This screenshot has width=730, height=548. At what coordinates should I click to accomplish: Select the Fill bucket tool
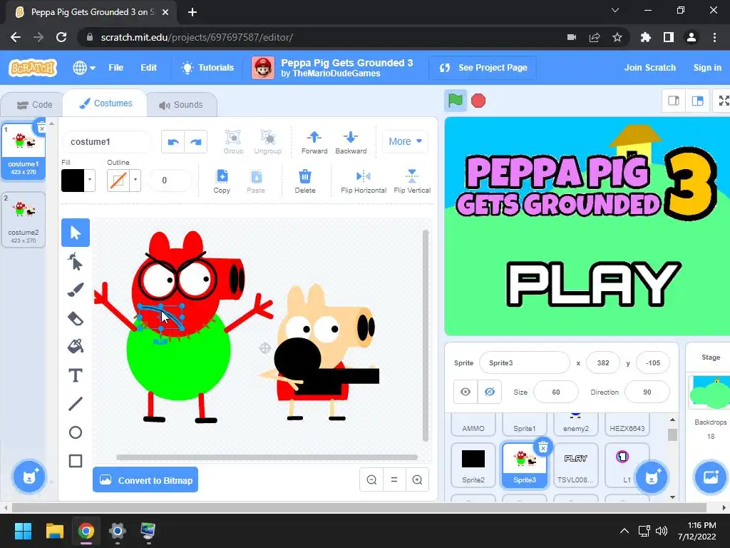[x=76, y=347]
